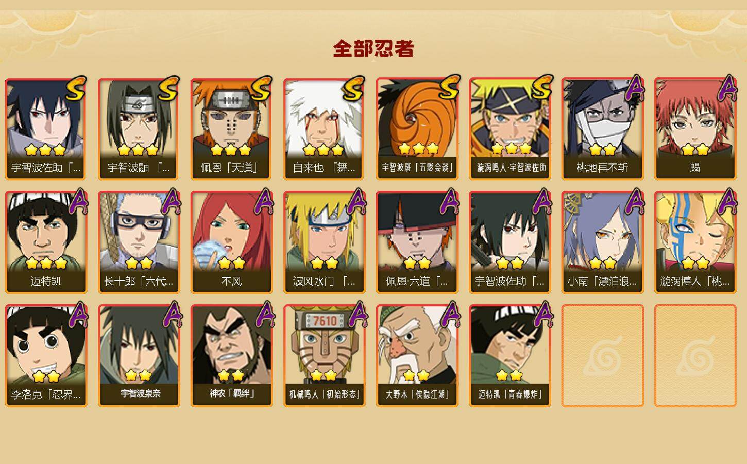
Task: Select the 佩恩「天道」ninja card
Action: 231,129
